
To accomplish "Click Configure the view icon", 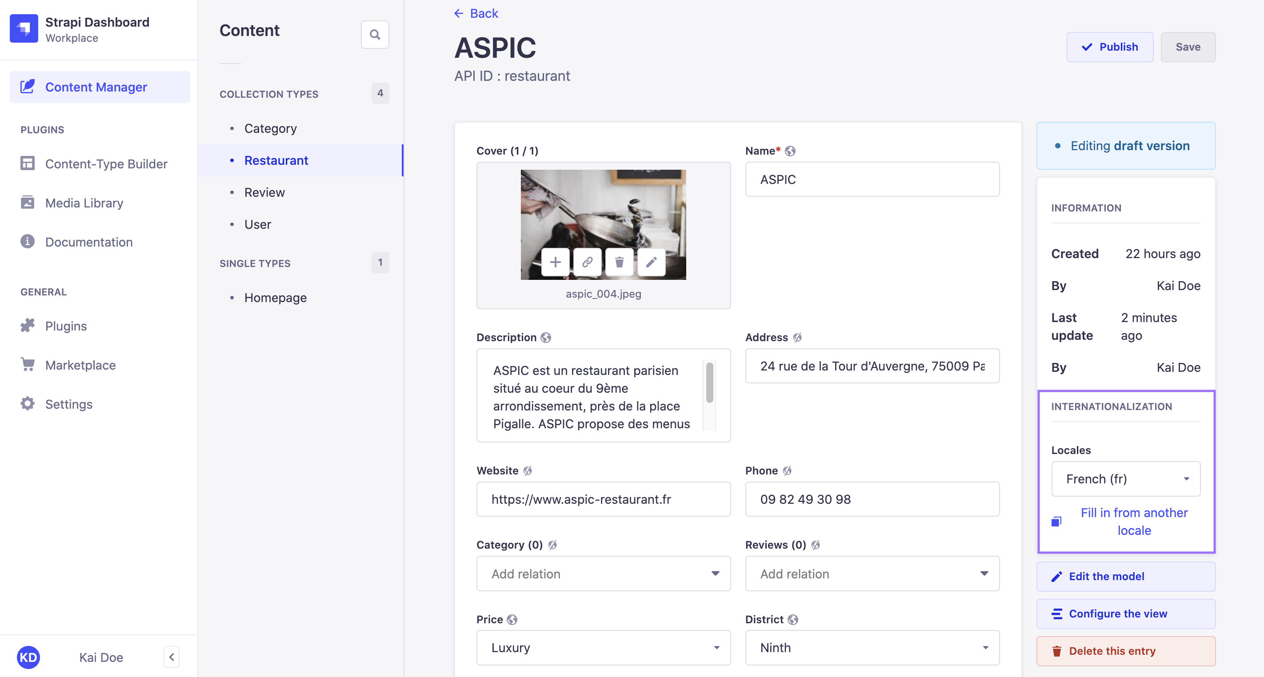I will pos(1056,613).
